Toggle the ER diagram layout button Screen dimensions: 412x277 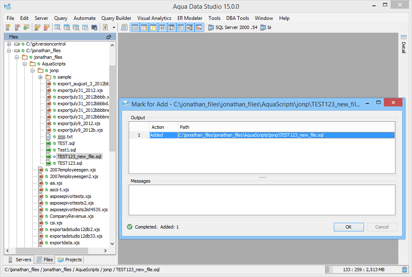click(x=189, y=27)
